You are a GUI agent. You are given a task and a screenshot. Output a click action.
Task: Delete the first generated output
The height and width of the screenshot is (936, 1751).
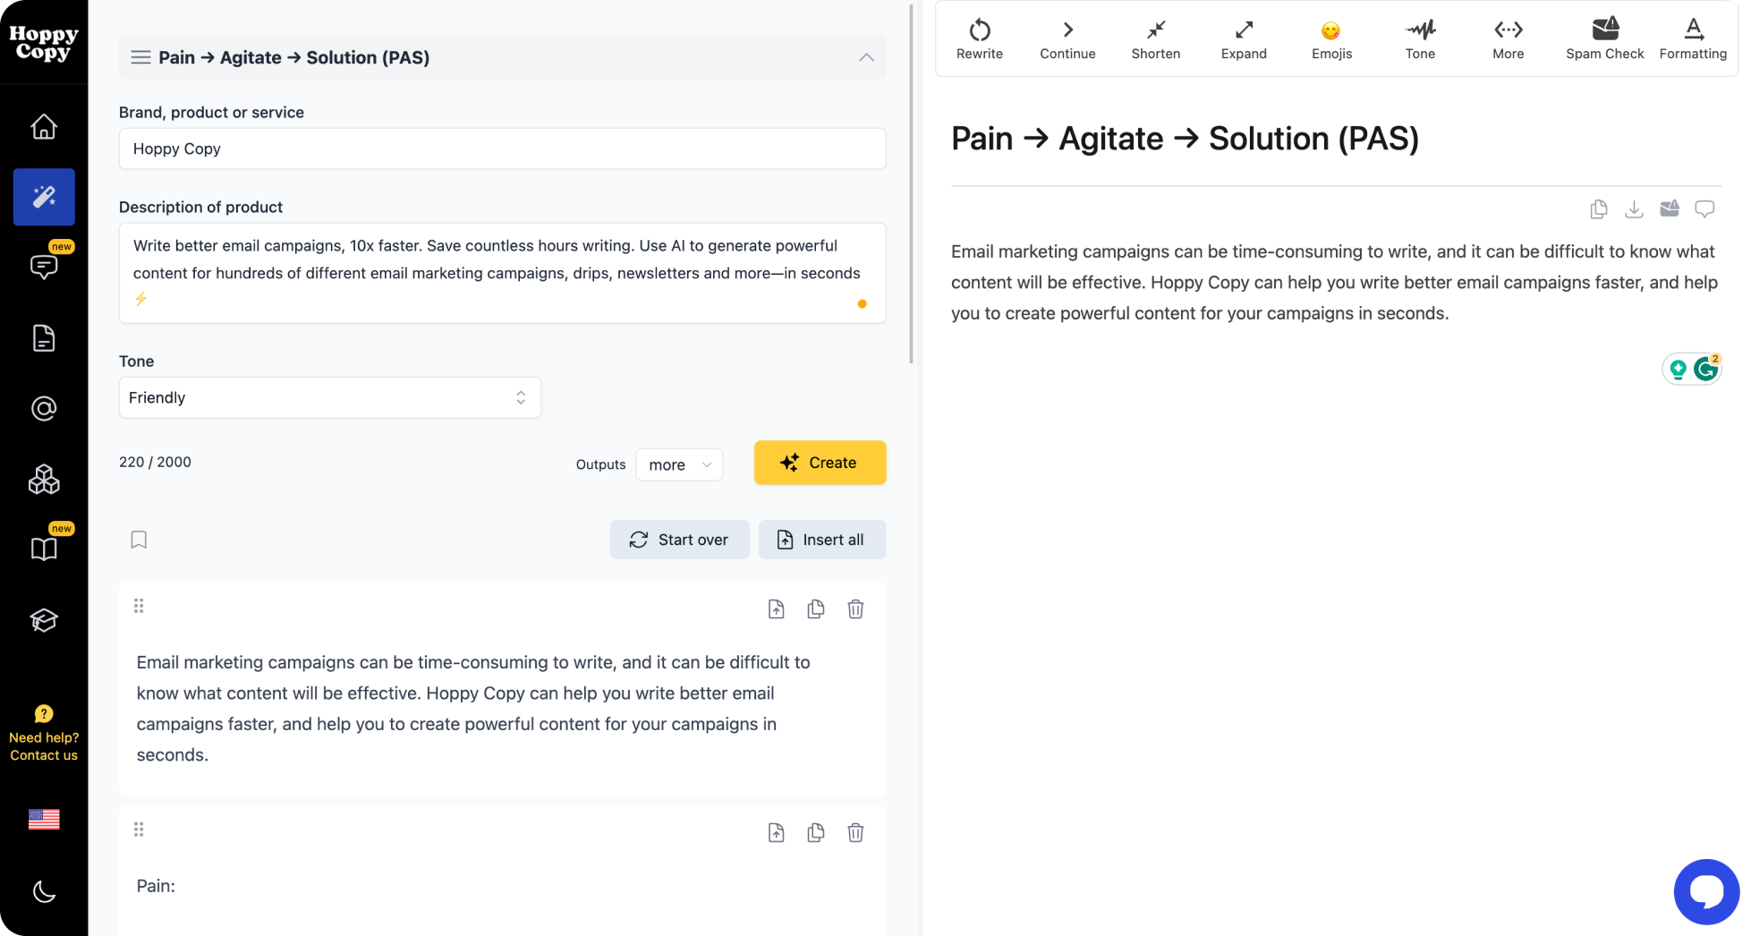coord(855,608)
